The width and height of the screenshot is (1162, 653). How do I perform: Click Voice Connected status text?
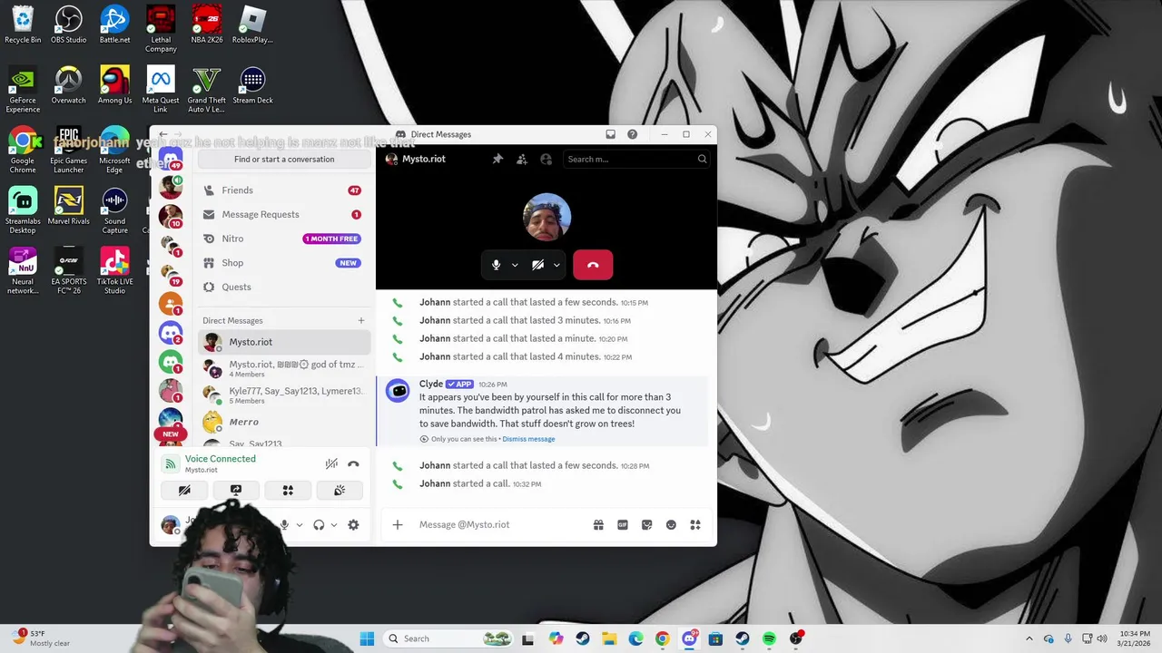tap(220, 459)
